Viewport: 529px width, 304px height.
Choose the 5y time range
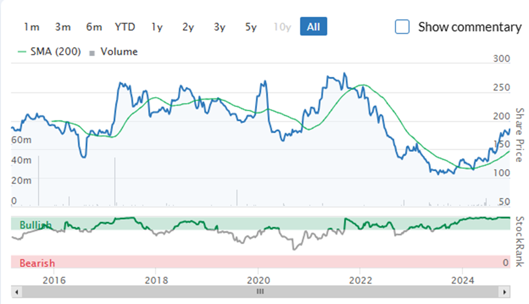250,26
